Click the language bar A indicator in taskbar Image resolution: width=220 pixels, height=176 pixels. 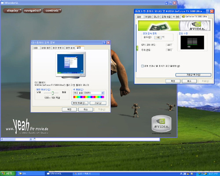(x=181, y=174)
